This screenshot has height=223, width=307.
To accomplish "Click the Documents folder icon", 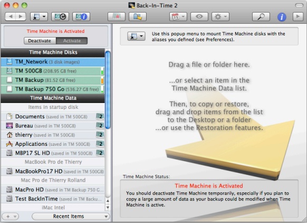I will pyautogui.click(x=9, y=116).
